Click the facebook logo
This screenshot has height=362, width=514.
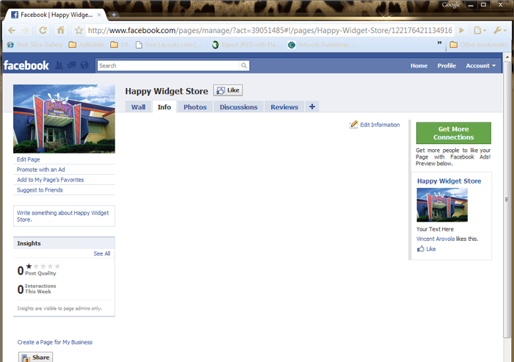point(26,65)
